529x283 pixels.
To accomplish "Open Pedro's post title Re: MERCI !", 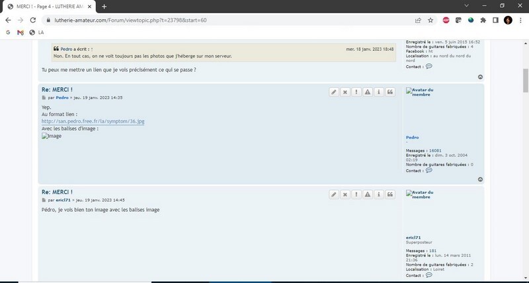I will (x=57, y=90).
